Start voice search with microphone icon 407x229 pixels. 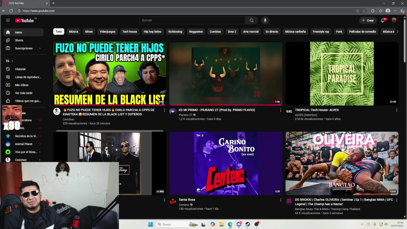(x=265, y=20)
